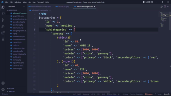Change language mode via PHP status item
The image size is (171, 96).
[104, 94]
